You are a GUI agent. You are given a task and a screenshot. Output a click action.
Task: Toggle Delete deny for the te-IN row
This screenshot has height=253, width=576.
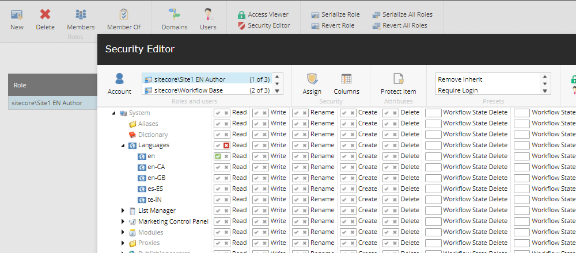point(395,200)
